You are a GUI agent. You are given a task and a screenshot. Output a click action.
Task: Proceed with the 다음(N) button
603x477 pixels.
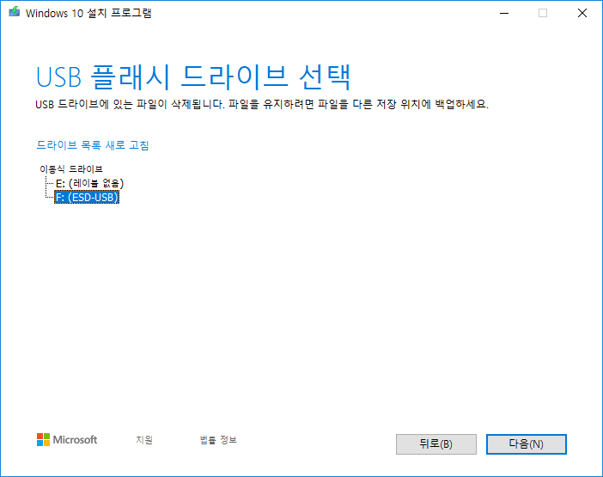(x=526, y=444)
